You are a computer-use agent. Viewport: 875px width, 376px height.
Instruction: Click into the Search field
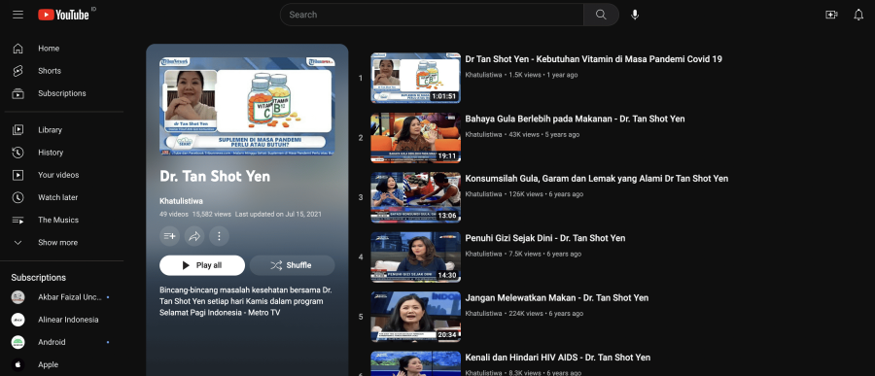pyautogui.click(x=432, y=15)
